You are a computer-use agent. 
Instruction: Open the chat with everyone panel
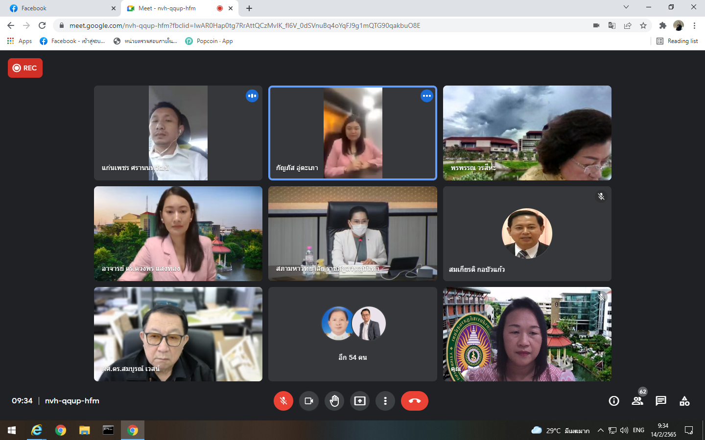(x=661, y=401)
